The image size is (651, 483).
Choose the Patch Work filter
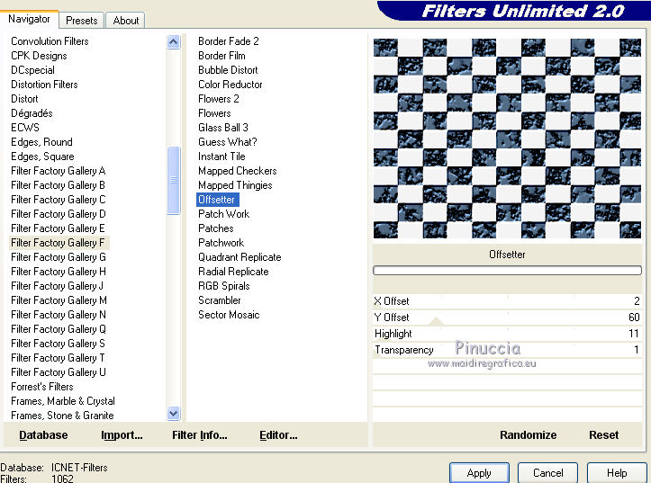click(224, 214)
